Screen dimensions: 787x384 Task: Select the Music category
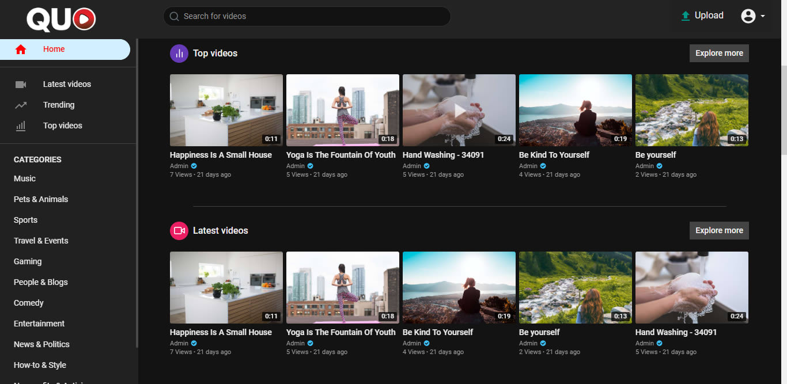click(25, 178)
